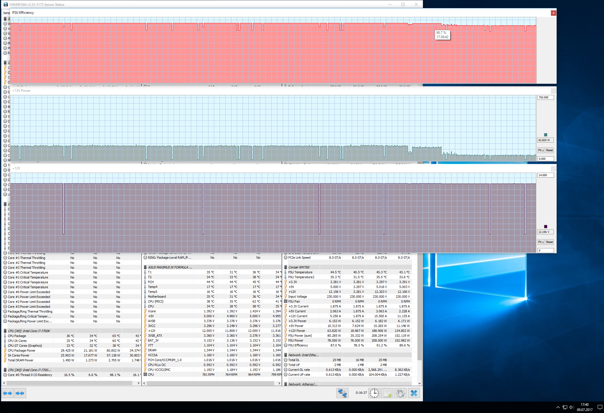Click the dark purple +12V color swatch
This screenshot has height=413, width=604.
pyautogui.click(x=546, y=227)
